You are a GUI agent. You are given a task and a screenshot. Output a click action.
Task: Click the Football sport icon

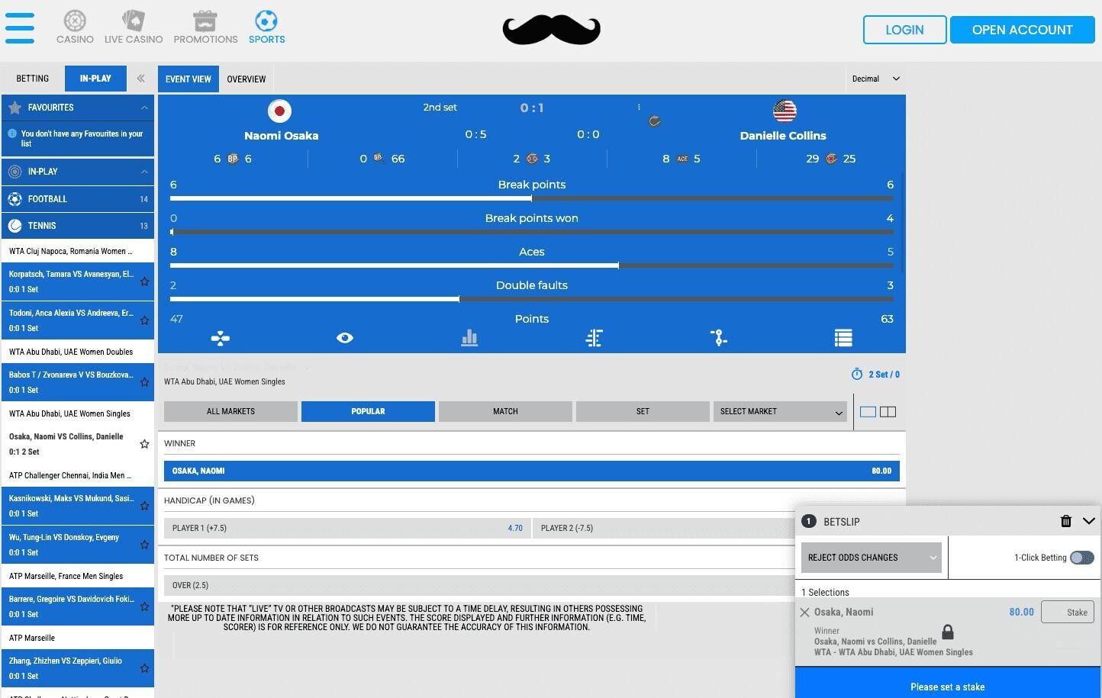click(x=14, y=199)
